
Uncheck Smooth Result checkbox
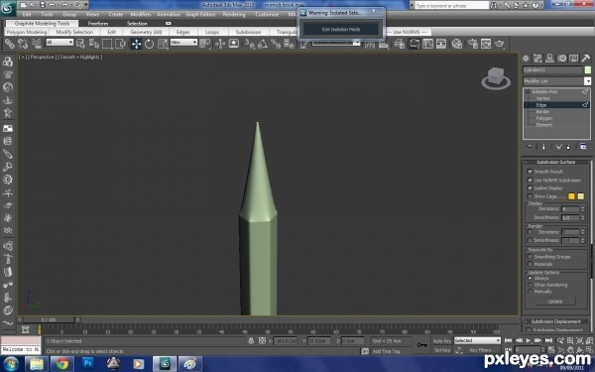pos(530,172)
